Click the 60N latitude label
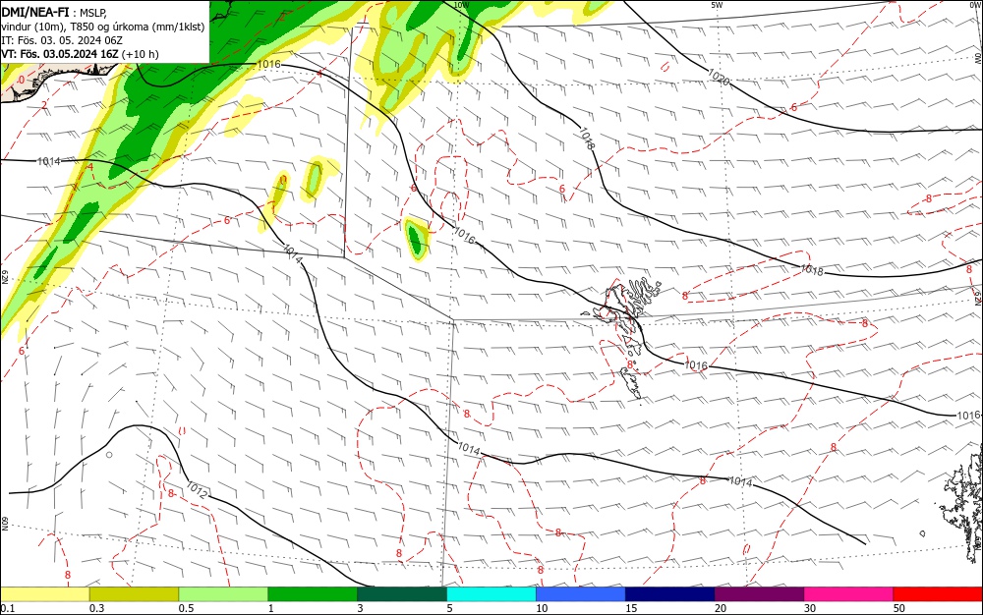The height and width of the screenshot is (615, 983). point(4,523)
